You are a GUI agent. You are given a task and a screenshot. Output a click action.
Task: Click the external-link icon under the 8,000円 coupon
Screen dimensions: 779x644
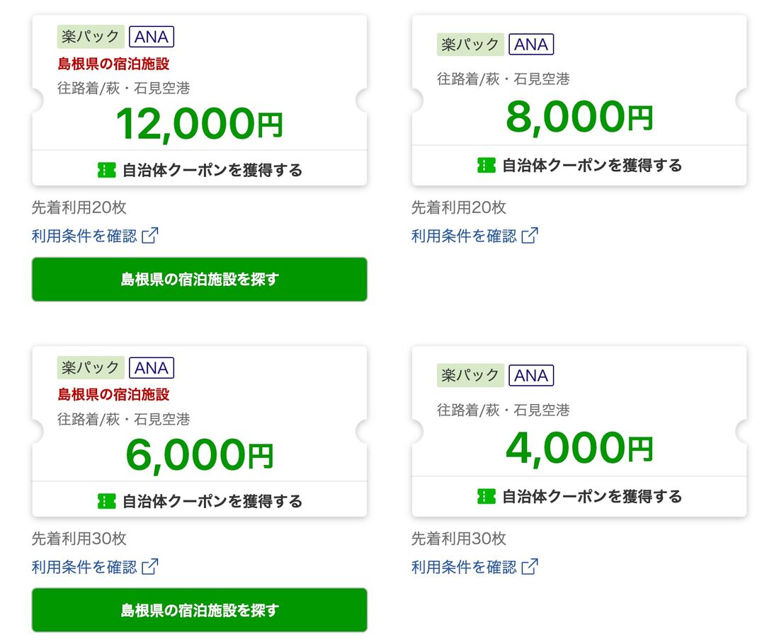click(x=530, y=236)
